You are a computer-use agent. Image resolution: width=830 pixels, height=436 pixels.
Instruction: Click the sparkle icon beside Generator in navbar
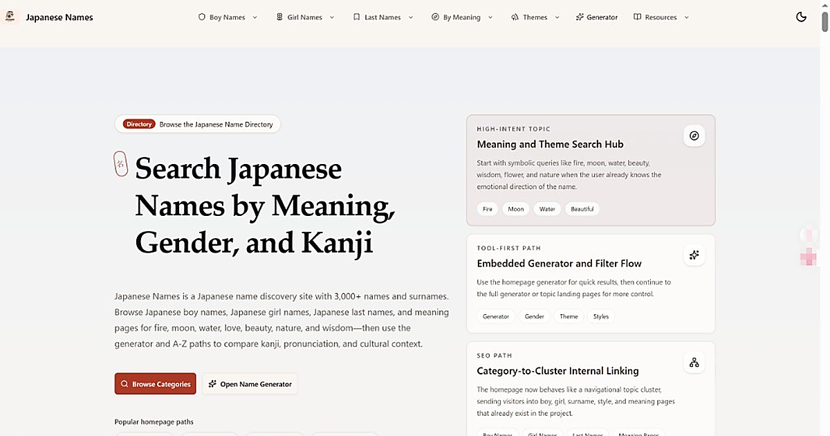coord(580,17)
